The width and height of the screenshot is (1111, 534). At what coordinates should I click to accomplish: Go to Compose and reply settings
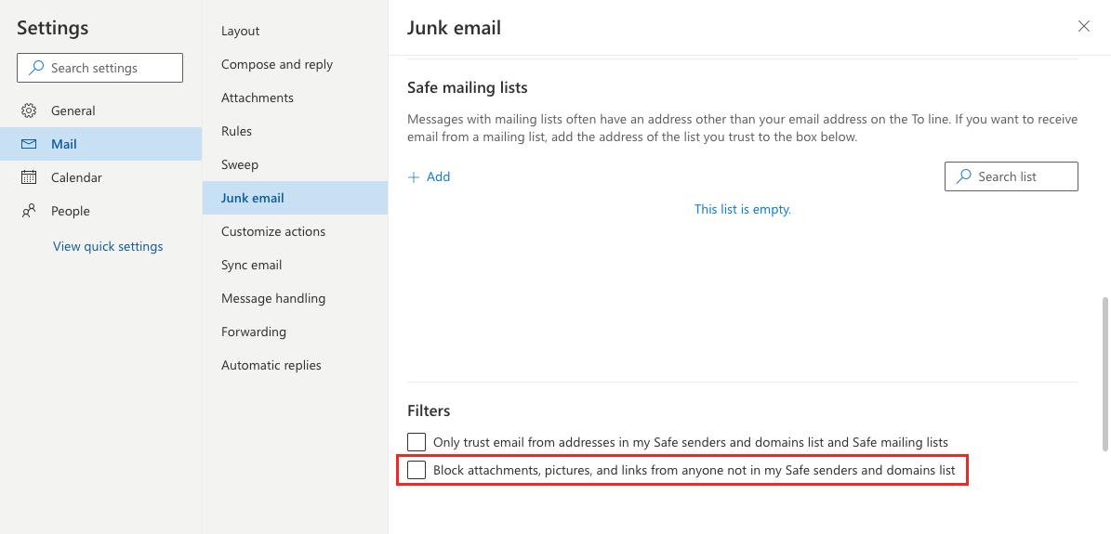277,64
